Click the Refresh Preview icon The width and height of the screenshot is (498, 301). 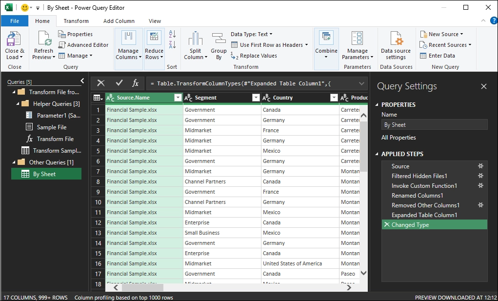[x=43, y=39]
